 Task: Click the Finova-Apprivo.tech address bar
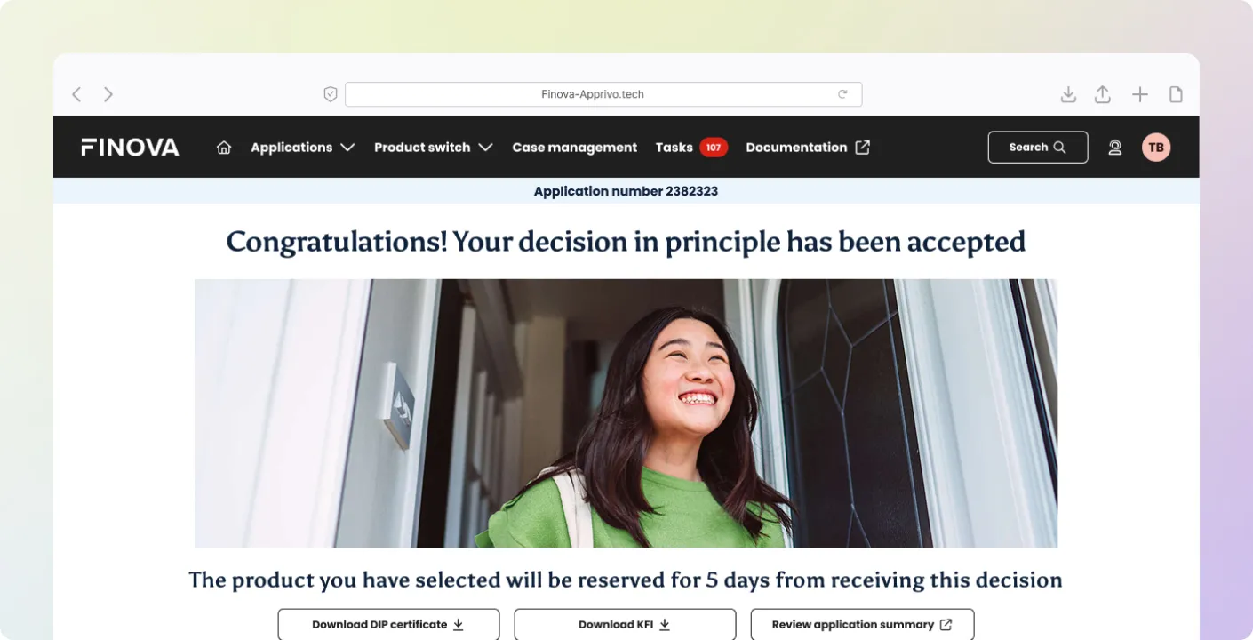603,94
